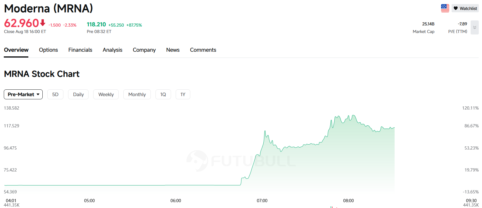
Task: Click the chart peak near 08:00
Action: coord(354,115)
